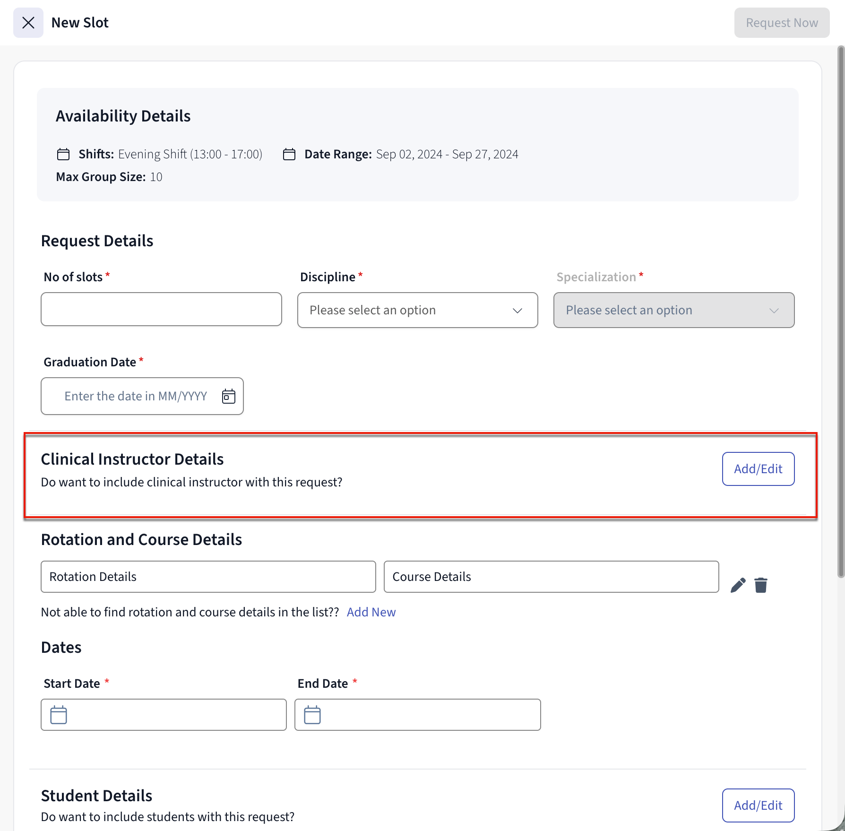Focus the No of slots field
Screen dimensions: 845x831
(161, 309)
